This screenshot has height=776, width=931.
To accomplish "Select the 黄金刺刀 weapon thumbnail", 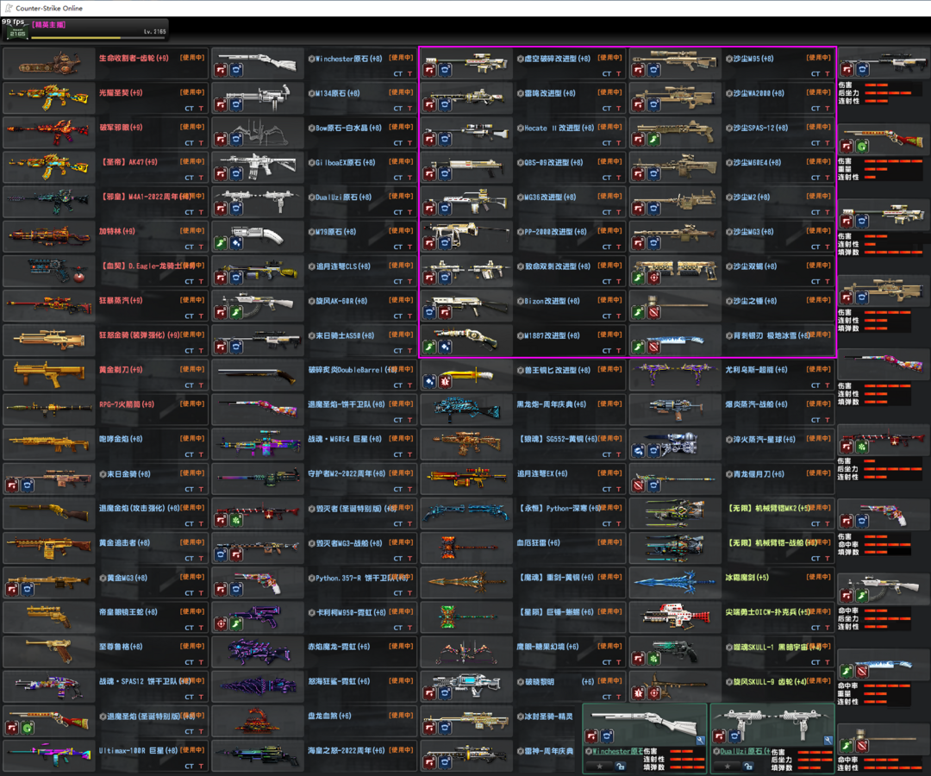I will [48, 375].
